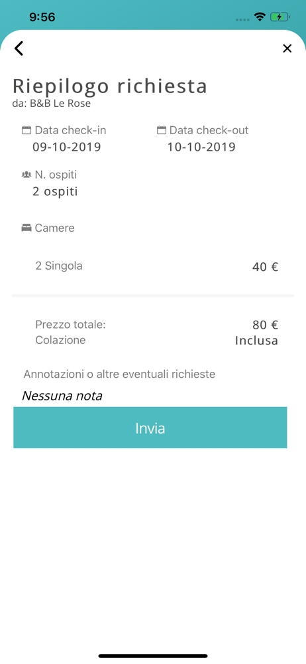This screenshot has height=664, width=306.
Task: Tap the calendar icon beside Data check-out
Action: pyautogui.click(x=161, y=130)
